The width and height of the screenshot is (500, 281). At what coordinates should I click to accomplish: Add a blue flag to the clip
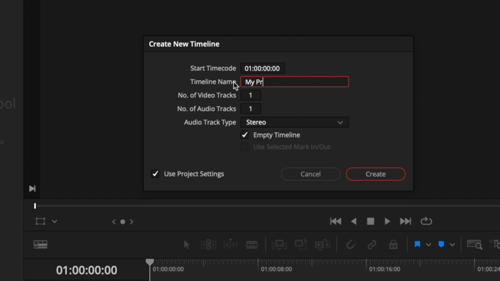pyautogui.click(x=417, y=244)
